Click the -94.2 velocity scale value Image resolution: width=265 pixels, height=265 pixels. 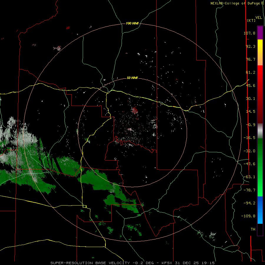(249, 203)
